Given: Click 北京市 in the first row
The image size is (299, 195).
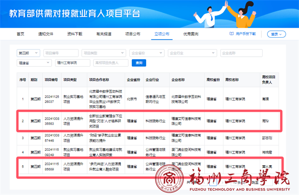Looking at the screenshot, I should coord(132,99).
